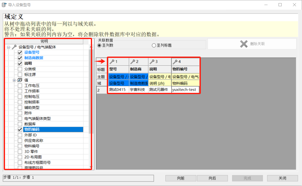The height and width of the screenshot is (186, 302).
Task: Select the yuxitech-test cell in the table
Action: 185,89
